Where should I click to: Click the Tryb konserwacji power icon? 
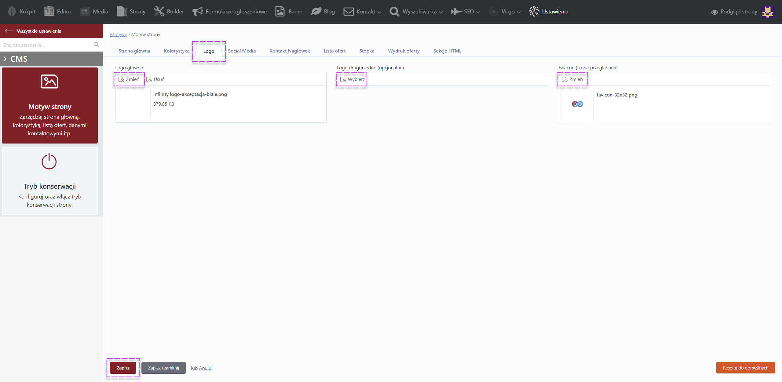point(49,162)
